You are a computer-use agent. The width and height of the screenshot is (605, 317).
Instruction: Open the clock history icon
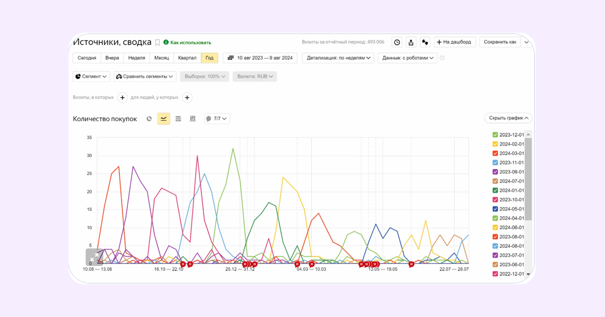click(x=397, y=42)
